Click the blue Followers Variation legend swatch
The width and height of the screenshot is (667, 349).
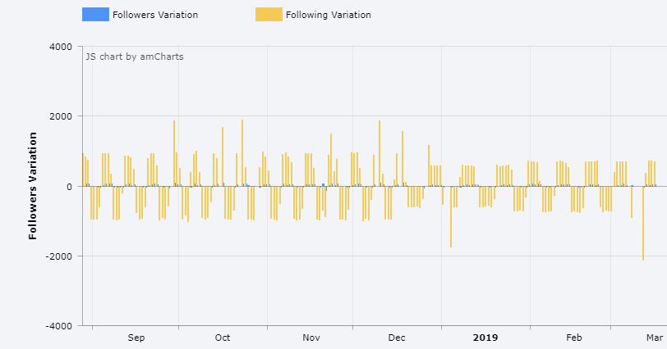95,15
